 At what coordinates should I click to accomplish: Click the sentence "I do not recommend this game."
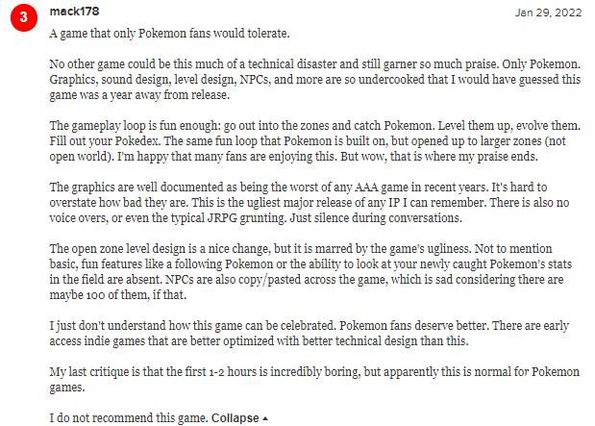click(128, 418)
